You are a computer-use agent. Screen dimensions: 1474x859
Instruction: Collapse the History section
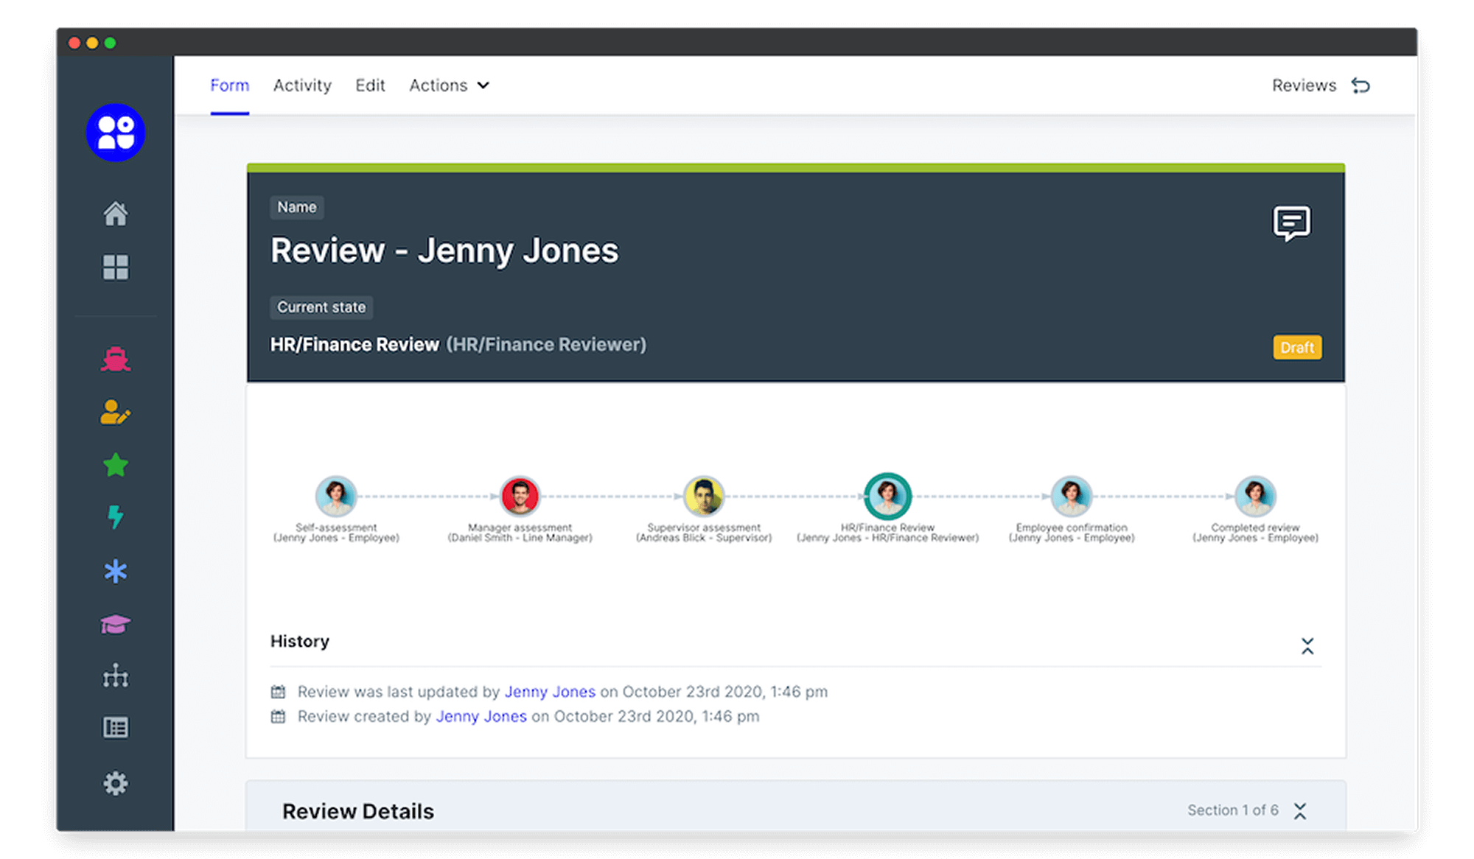[x=1307, y=646]
